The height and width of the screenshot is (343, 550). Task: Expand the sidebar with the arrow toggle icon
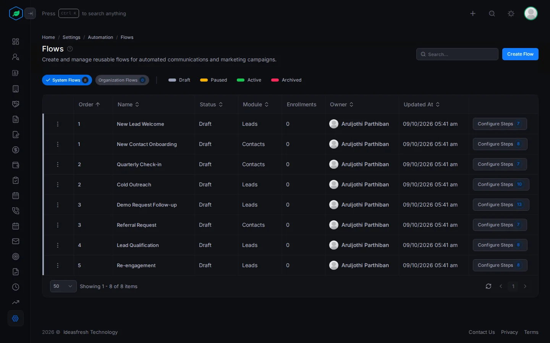[x=30, y=13]
